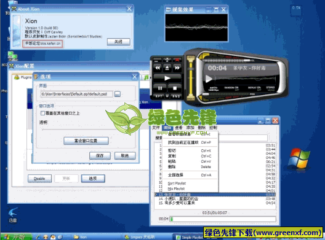Click the minimize icon on player control pad
325x240 pixels.
tap(158, 60)
